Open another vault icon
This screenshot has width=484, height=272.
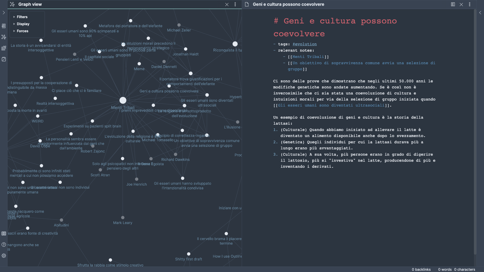click(4, 233)
